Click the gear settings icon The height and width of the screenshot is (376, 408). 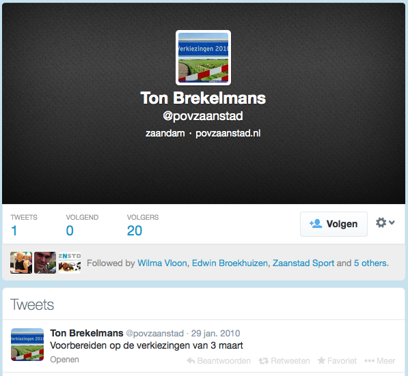381,222
